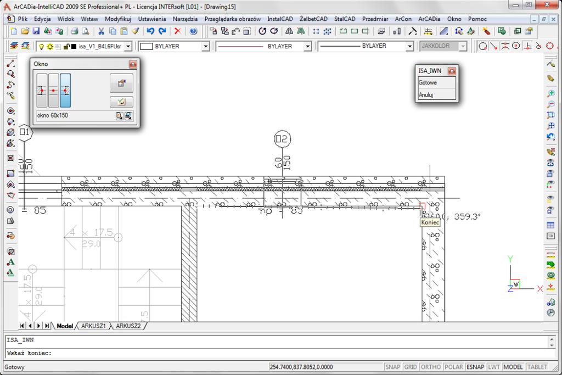
Task: Open the layer dropdown isa_V1_B4L6FUsr
Action: pyautogui.click(x=128, y=46)
